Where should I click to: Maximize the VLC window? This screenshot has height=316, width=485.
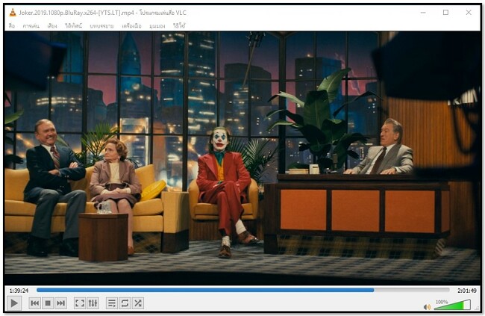click(x=445, y=13)
